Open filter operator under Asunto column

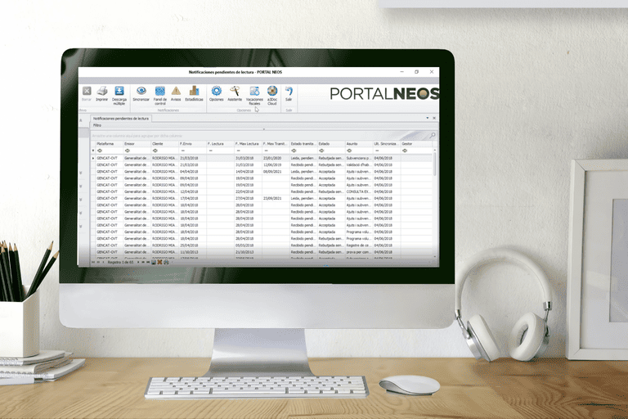coord(349,151)
